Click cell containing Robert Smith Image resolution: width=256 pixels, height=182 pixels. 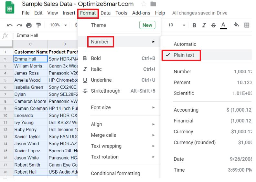click(x=30, y=165)
